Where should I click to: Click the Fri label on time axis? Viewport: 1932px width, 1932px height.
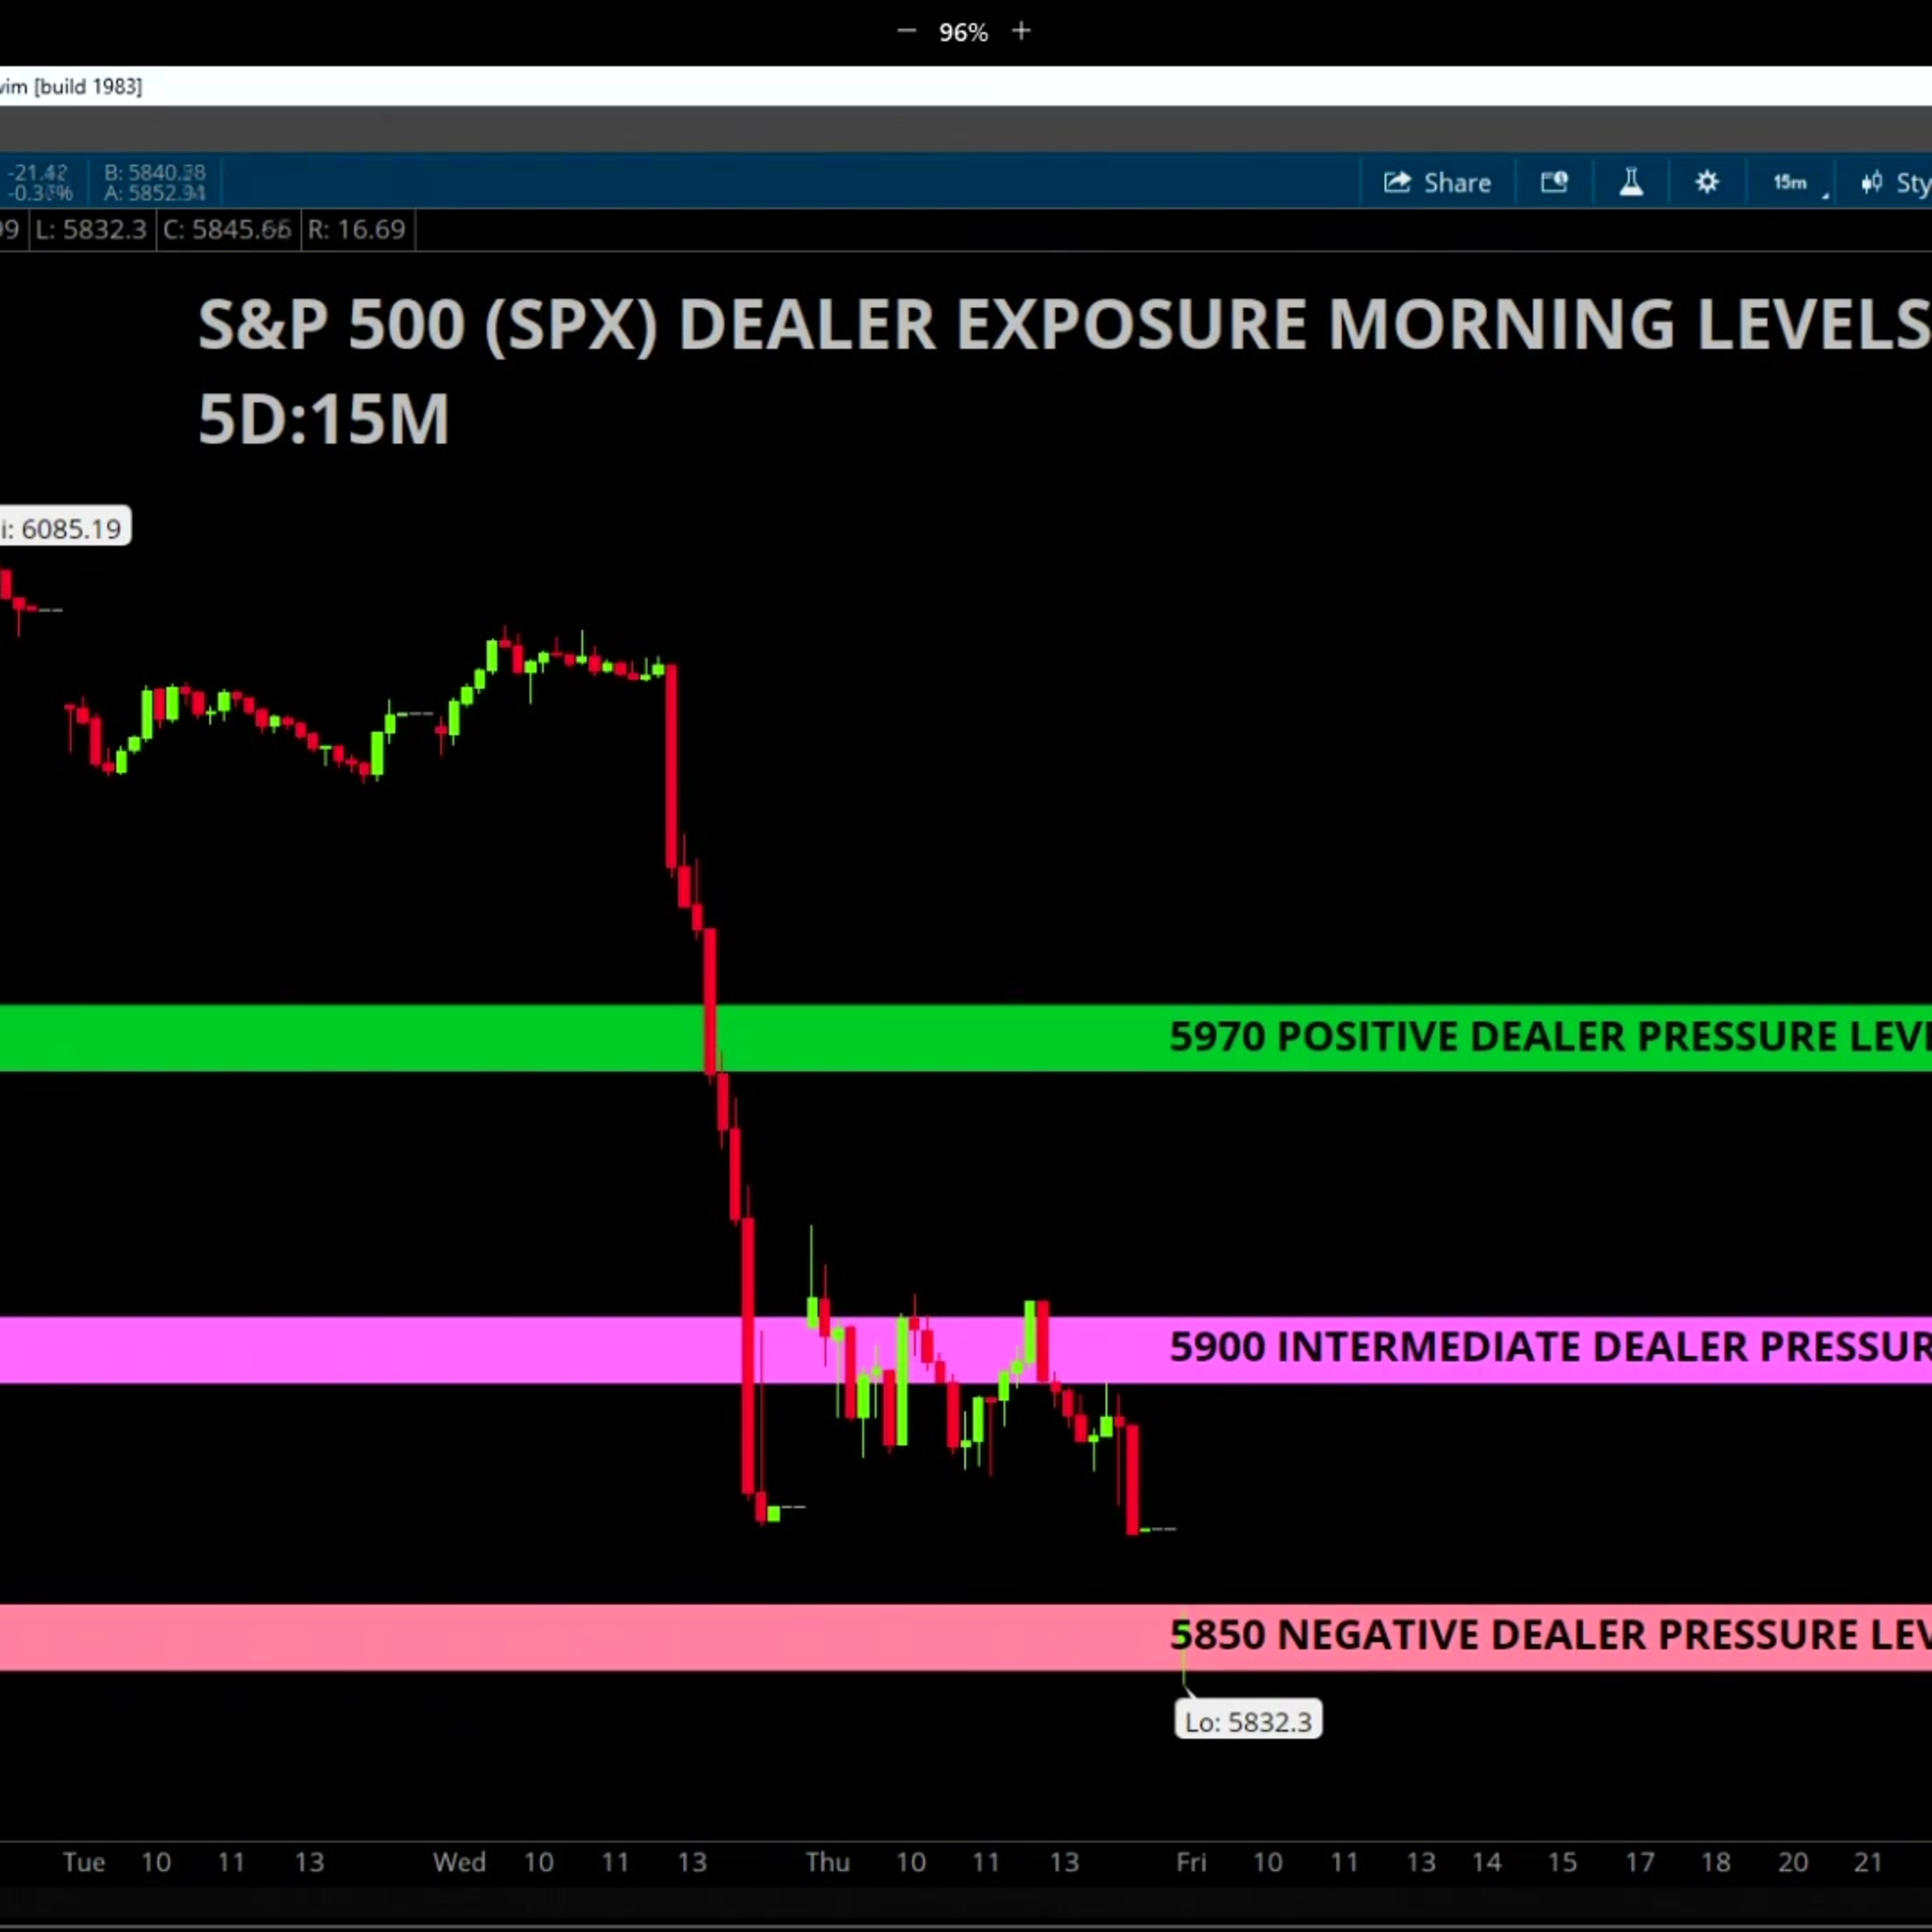tap(1191, 1862)
